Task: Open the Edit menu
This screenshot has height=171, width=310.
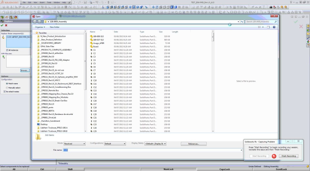Action: point(29,2)
